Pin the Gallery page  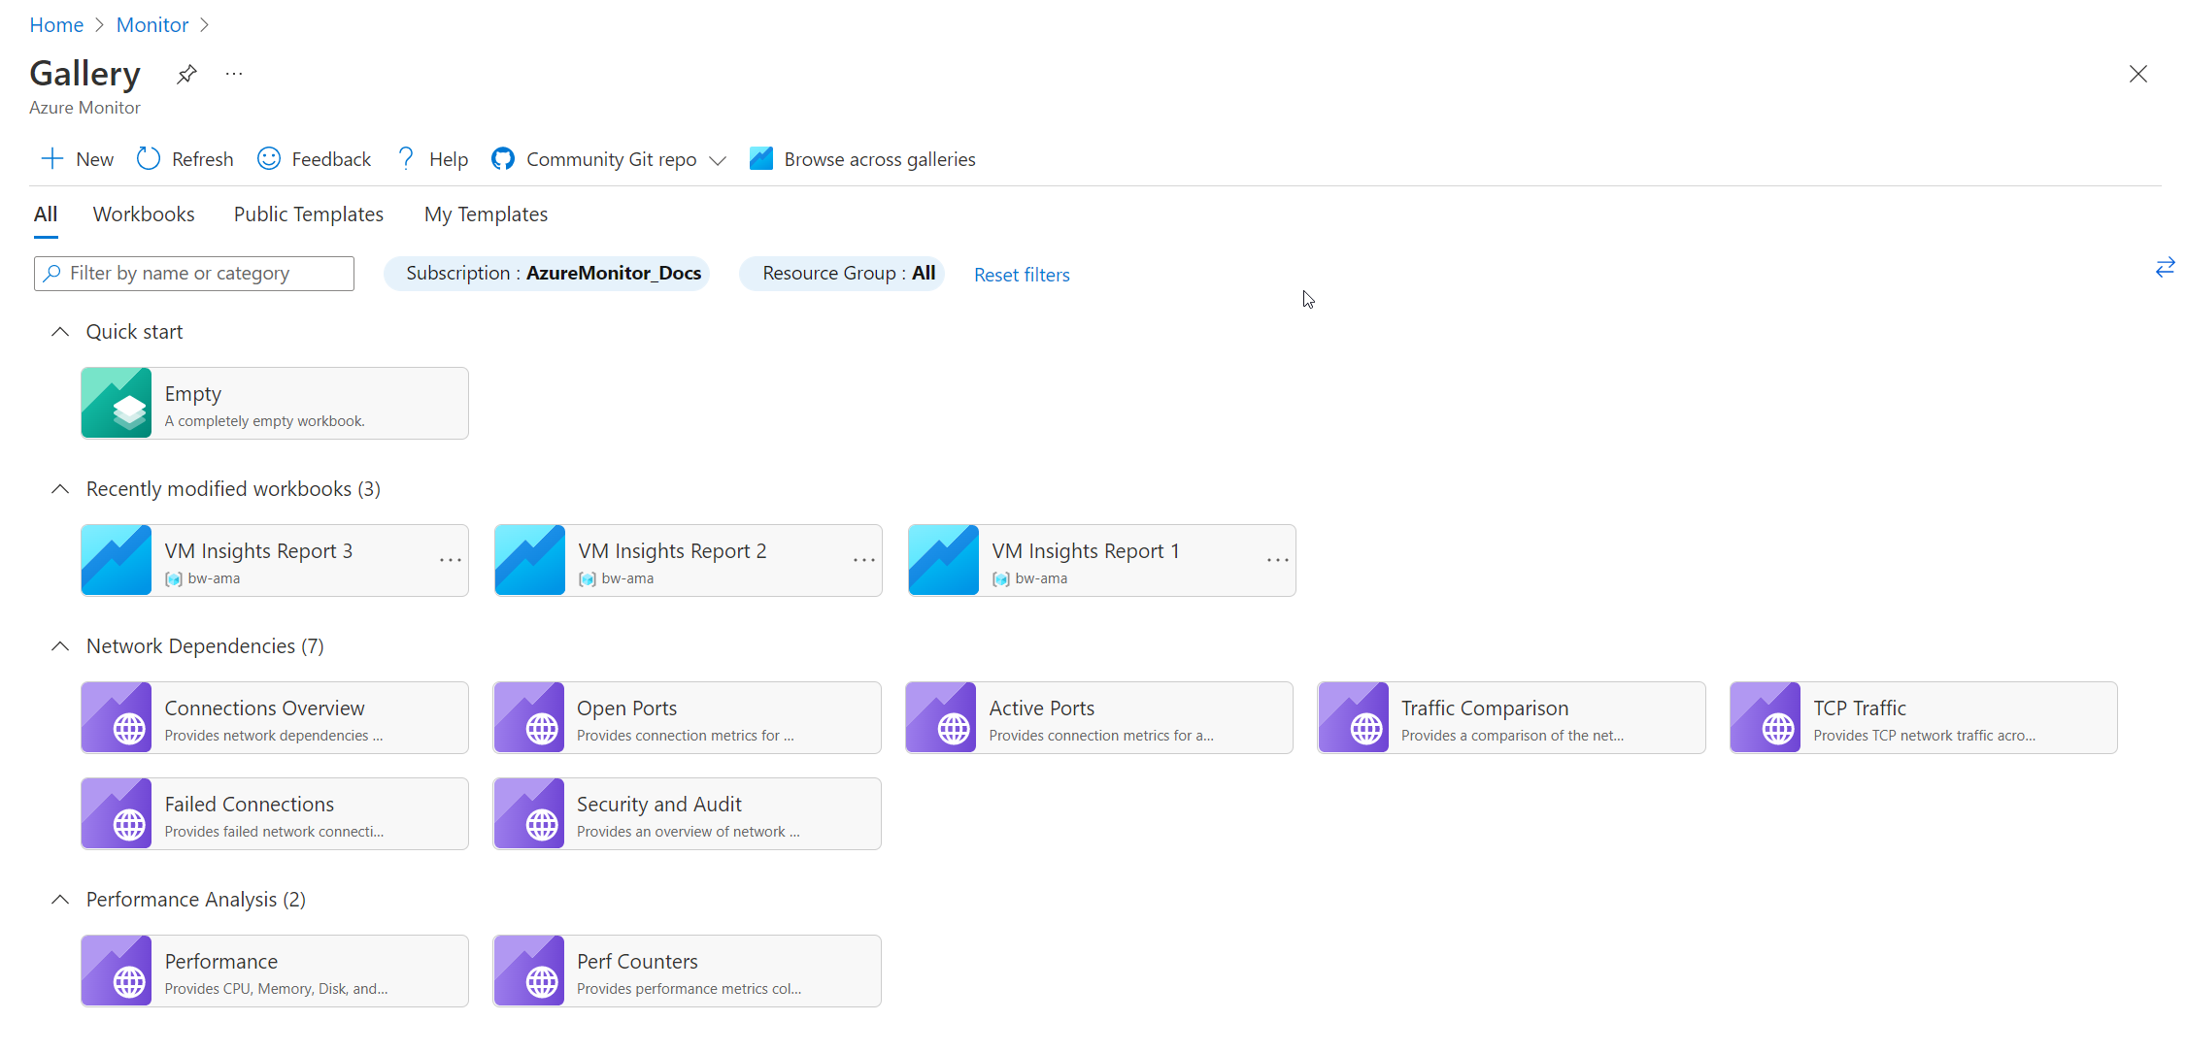pos(185,74)
